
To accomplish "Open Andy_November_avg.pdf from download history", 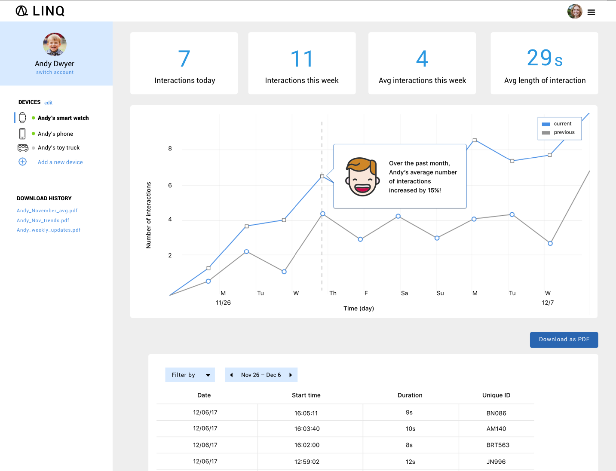I will pos(47,211).
